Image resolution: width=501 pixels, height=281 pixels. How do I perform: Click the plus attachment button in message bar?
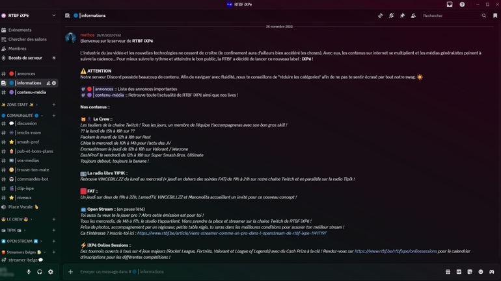70,272
